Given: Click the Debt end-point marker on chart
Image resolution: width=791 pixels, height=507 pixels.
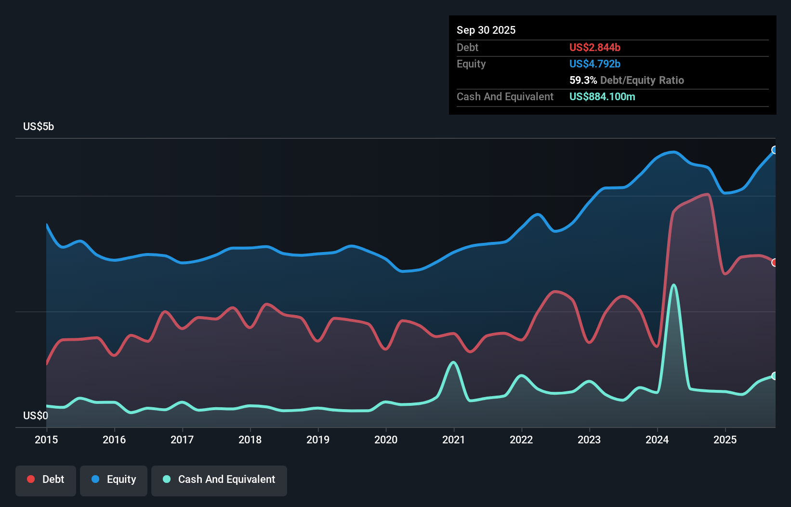Looking at the screenshot, I should tap(775, 263).
